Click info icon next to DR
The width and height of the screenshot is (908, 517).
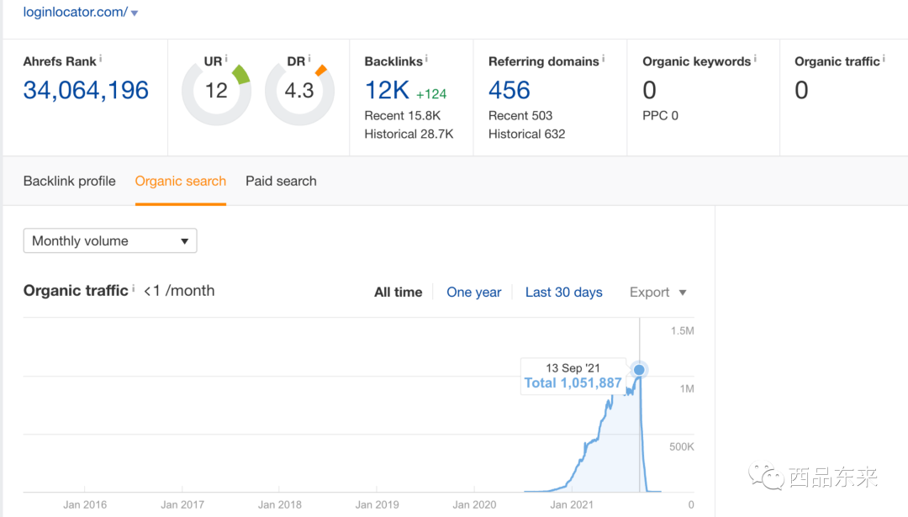(x=309, y=59)
